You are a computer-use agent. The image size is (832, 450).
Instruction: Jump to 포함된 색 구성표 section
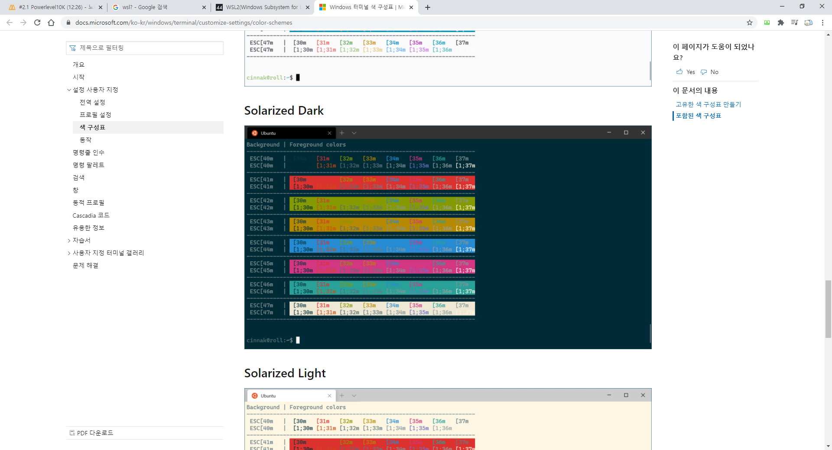tap(699, 116)
